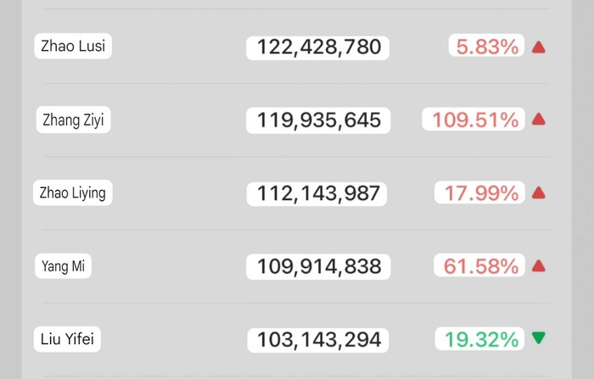The image size is (594, 379).
Task: Select the number 109,914,838
Action: pos(318,267)
